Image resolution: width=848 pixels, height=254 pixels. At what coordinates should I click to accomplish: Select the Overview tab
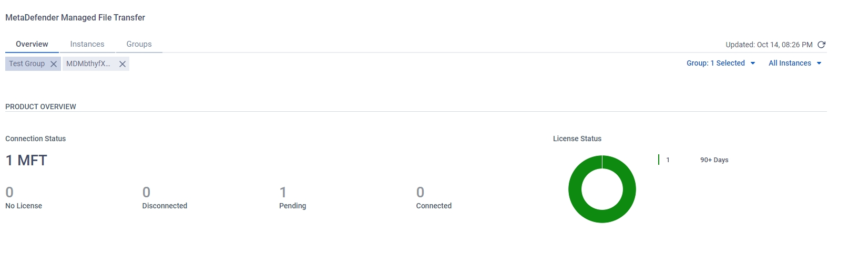(x=32, y=44)
